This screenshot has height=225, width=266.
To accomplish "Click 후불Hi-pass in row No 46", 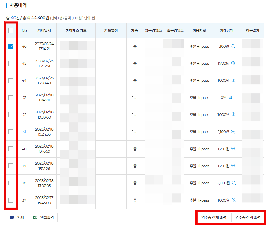I will pyautogui.click(x=199, y=46).
